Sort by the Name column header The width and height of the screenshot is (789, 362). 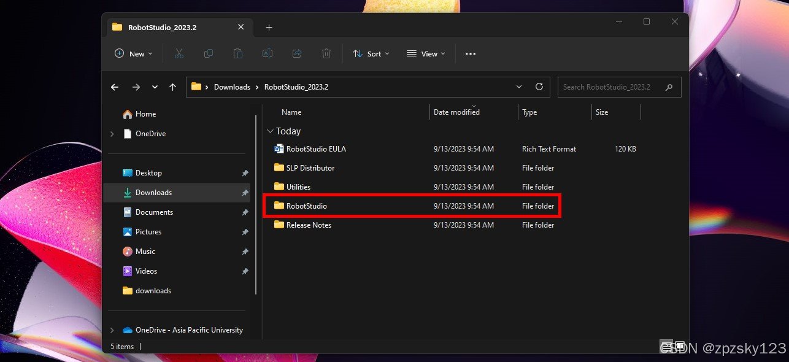[291, 112]
